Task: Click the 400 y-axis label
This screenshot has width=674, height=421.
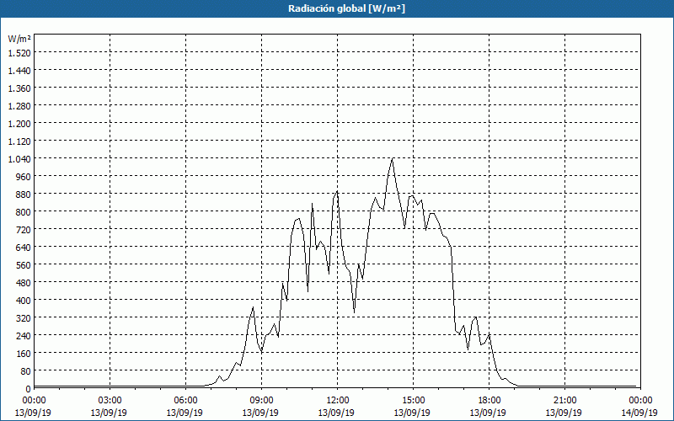Action: [x=24, y=301]
